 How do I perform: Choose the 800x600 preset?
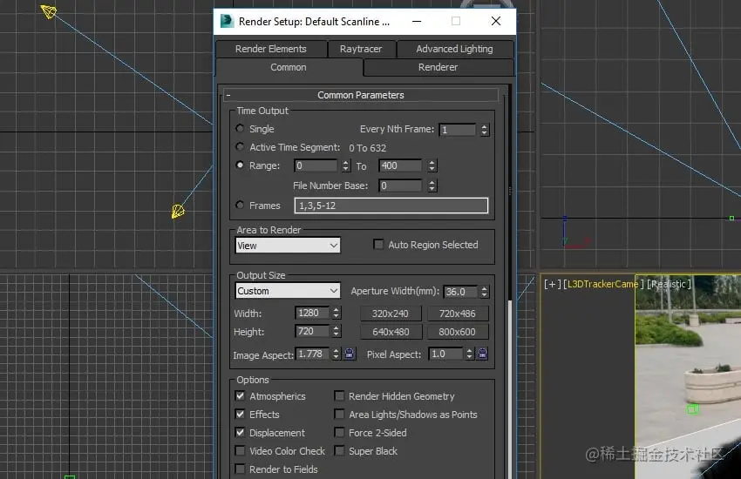(x=458, y=332)
